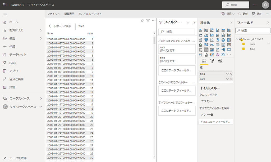Viewport: 271px width, 162px height.
Task: Open the ファイル menu
Action: [53, 14]
